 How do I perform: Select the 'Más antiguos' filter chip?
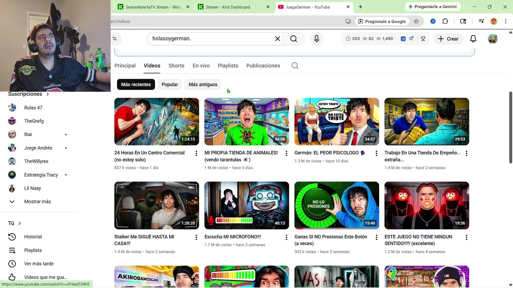(x=203, y=84)
